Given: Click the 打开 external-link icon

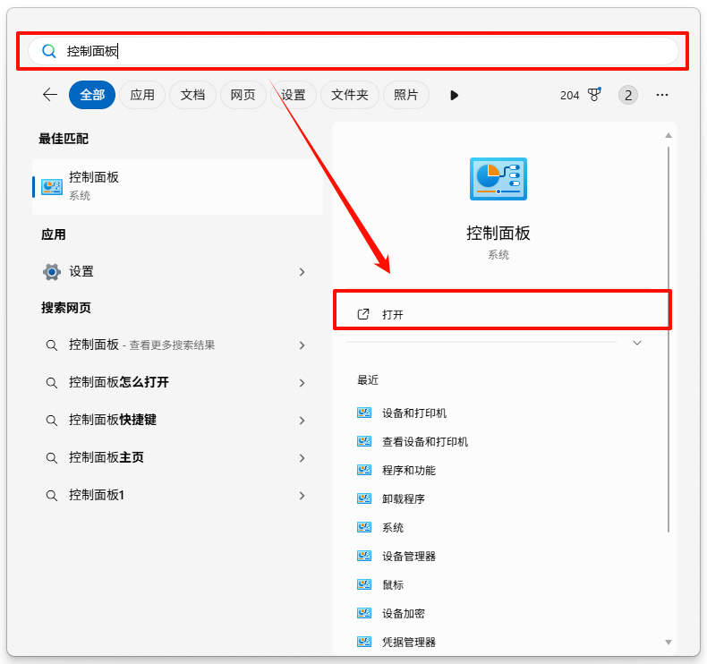Looking at the screenshot, I should tap(363, 314).
